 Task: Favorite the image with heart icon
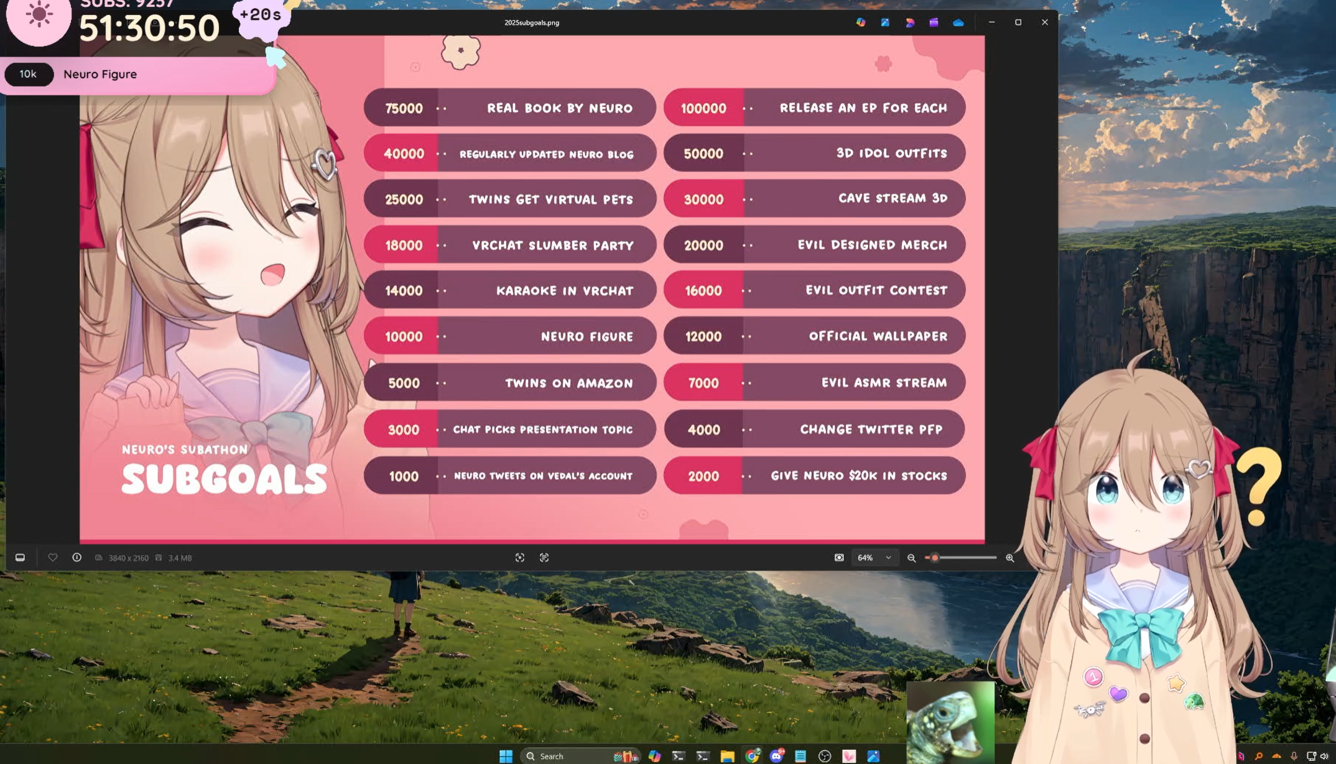(53, 558)
